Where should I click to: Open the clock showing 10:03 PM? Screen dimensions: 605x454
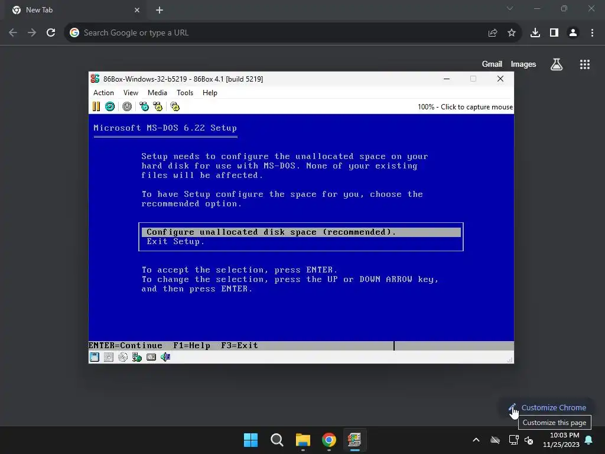pyautogui.click(x=561, y=440)
